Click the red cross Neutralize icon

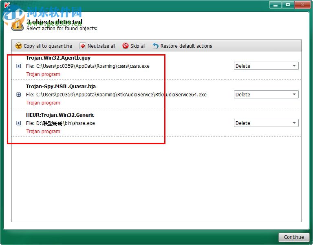click(83, 46)
